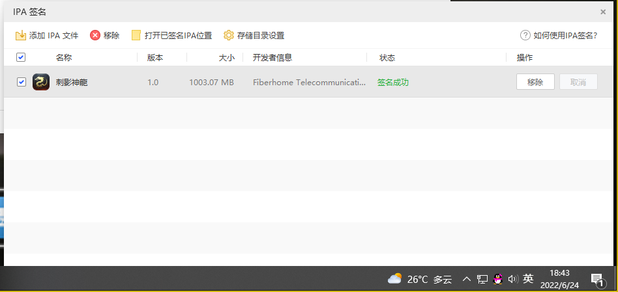Open the 如何使用IPA签名? help link

[565, 36]
